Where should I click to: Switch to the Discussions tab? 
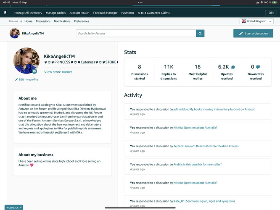43,21
